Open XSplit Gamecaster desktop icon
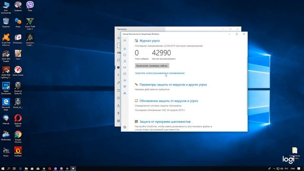 point(6,88)
